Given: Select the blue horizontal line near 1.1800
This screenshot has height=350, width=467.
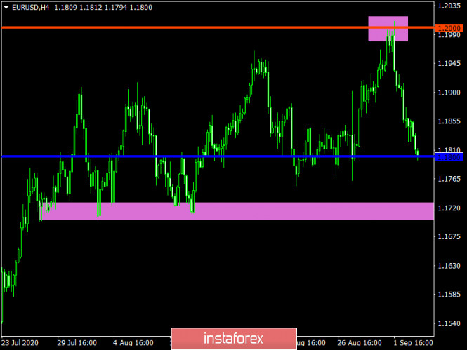Looking at the screenshot, I should tap(211, 156).
